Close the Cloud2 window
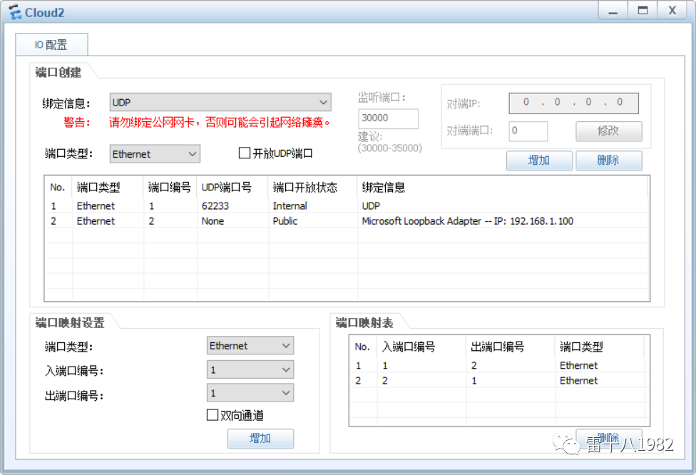 672,11
